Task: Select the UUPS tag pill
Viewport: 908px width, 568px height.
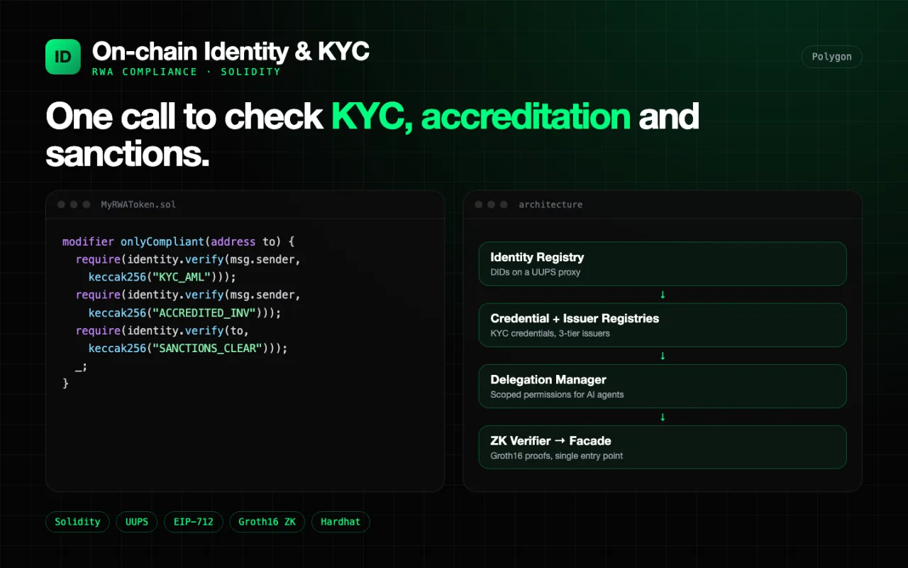Action: [137, 522]
